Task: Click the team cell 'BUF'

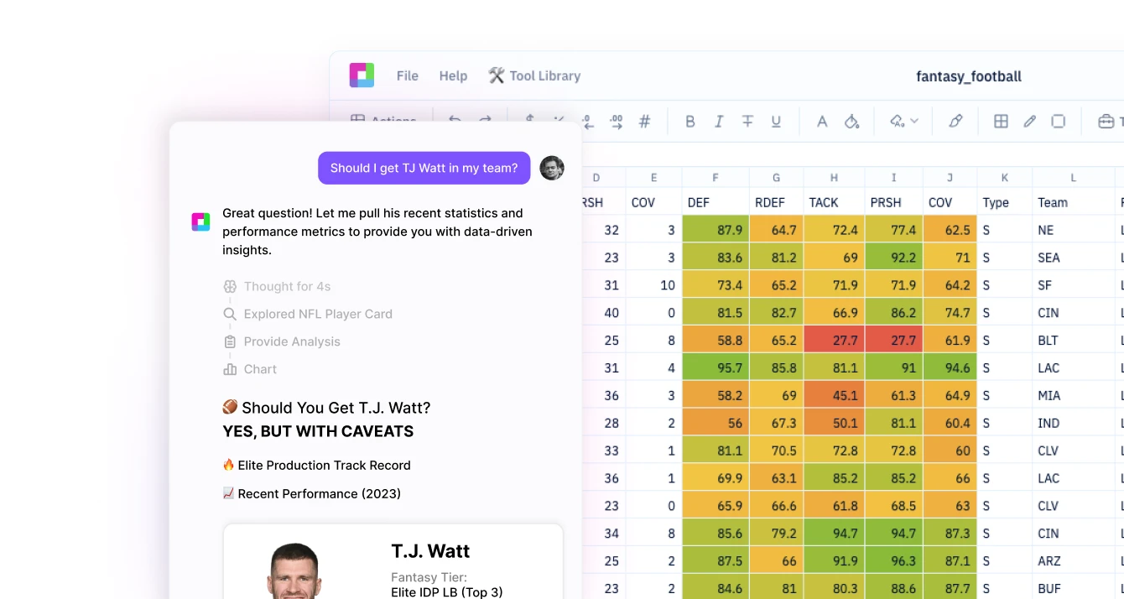Action: [x=1073, y=588]
